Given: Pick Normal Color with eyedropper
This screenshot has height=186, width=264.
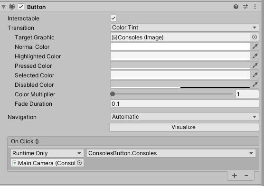Looking at the screenshot, I should (x=255, y=46).
